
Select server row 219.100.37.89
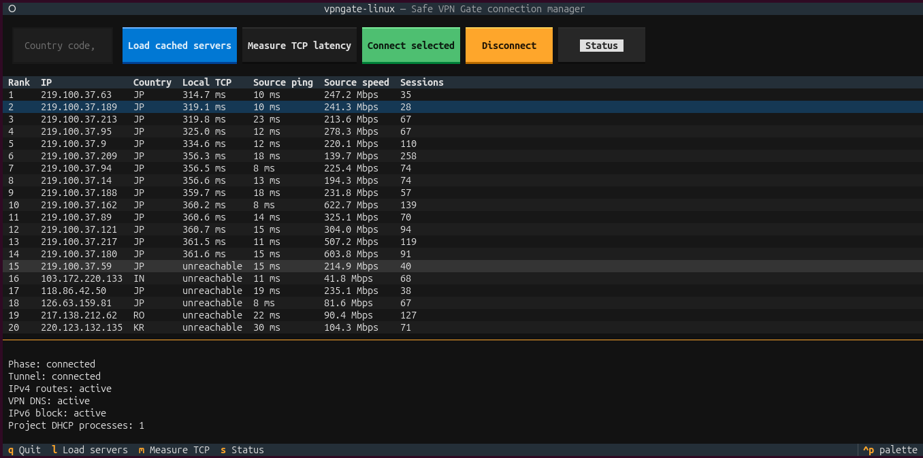461,217
